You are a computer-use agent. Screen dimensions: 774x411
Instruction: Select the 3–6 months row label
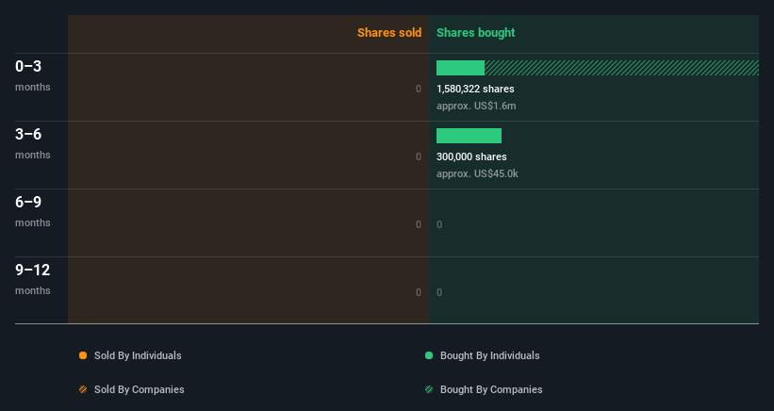33,143
